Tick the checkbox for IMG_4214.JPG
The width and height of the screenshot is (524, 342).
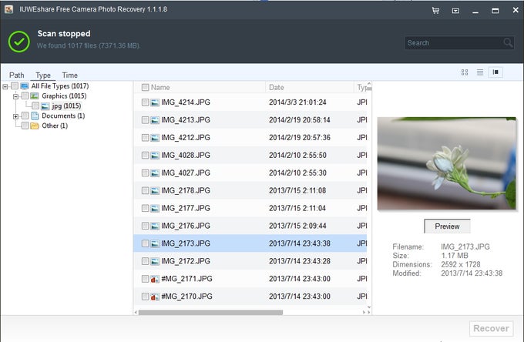click(x=145, y=102)
